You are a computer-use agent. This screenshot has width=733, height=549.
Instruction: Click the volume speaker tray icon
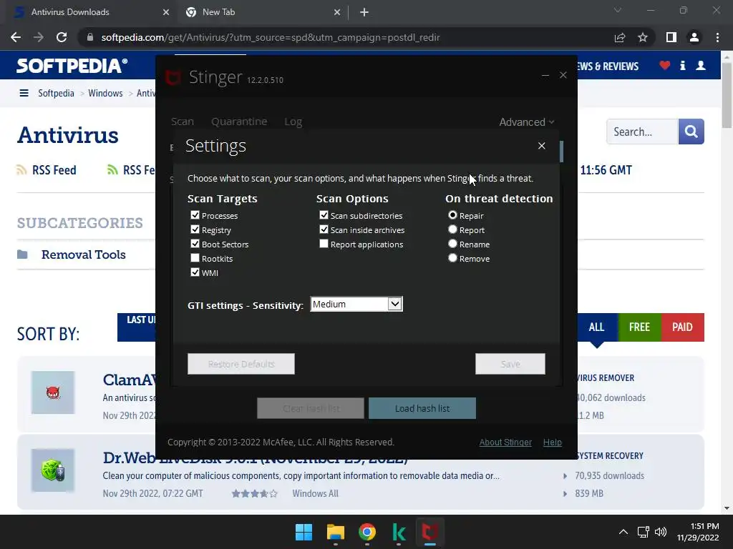click(661, 532)
